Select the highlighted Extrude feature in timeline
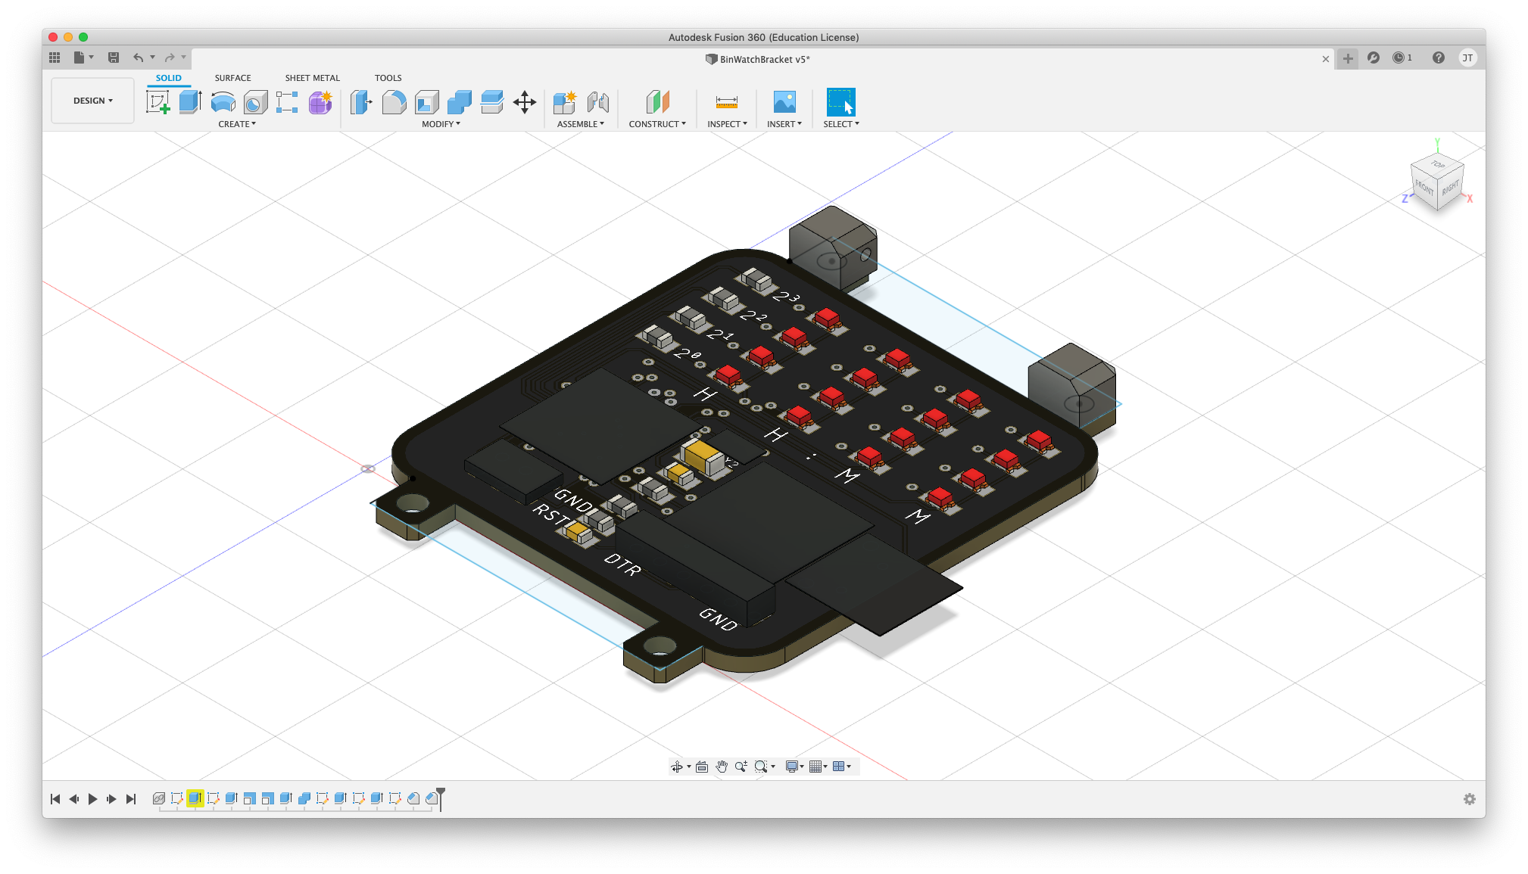The image size is (1528, 874). tap(195, 798)
